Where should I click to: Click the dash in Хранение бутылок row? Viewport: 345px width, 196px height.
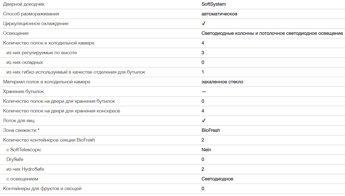click(204, 92)
